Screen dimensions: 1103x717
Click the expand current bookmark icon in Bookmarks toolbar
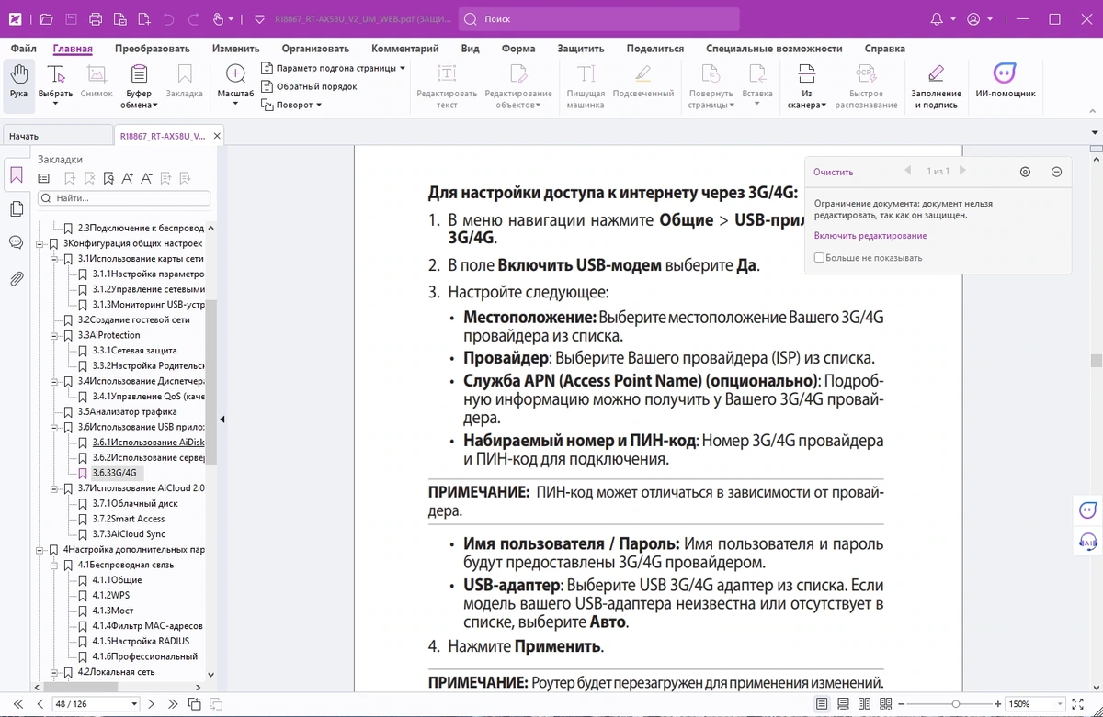(43, 178)
